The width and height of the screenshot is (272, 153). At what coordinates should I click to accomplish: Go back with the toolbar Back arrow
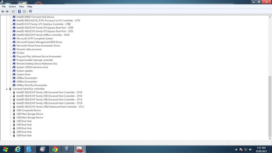[3, 11]
